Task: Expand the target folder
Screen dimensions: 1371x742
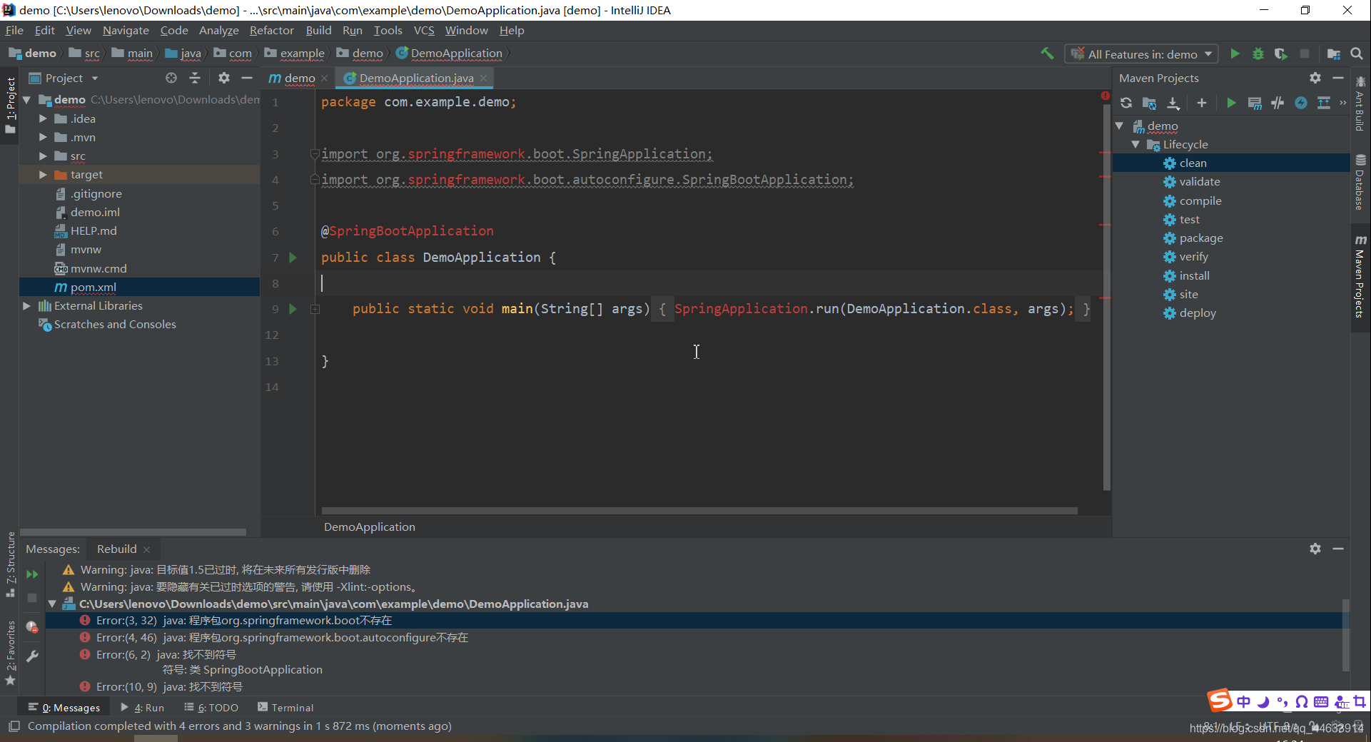Action: [43, 174]
